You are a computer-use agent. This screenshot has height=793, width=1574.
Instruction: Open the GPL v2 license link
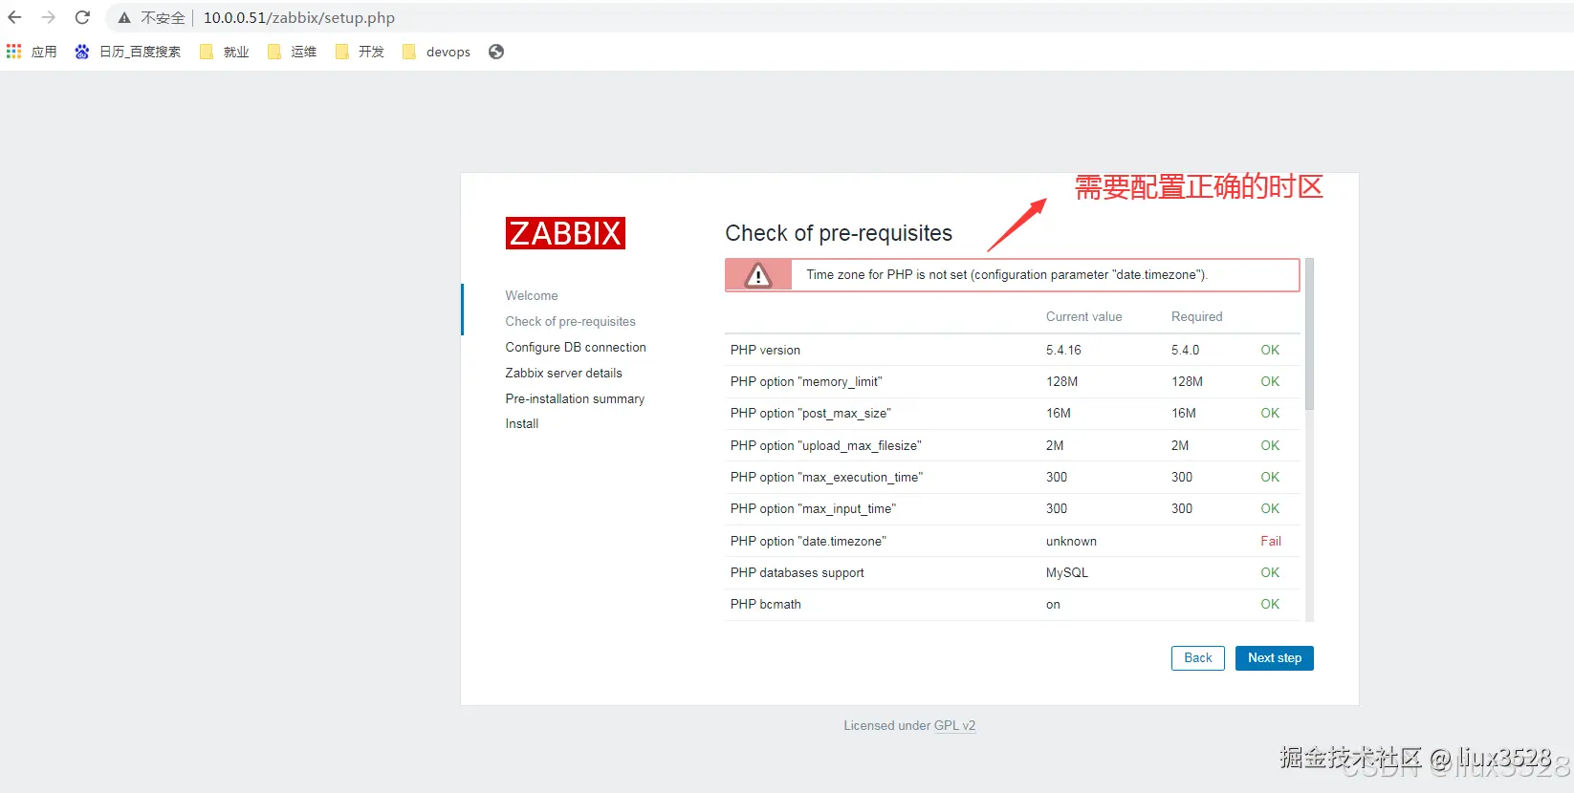coord(954,725)
